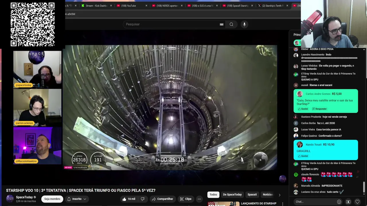Click Kleber's chat avatar
The width and height of the screenshot is (367, 206).
click(x=296, y=49)
